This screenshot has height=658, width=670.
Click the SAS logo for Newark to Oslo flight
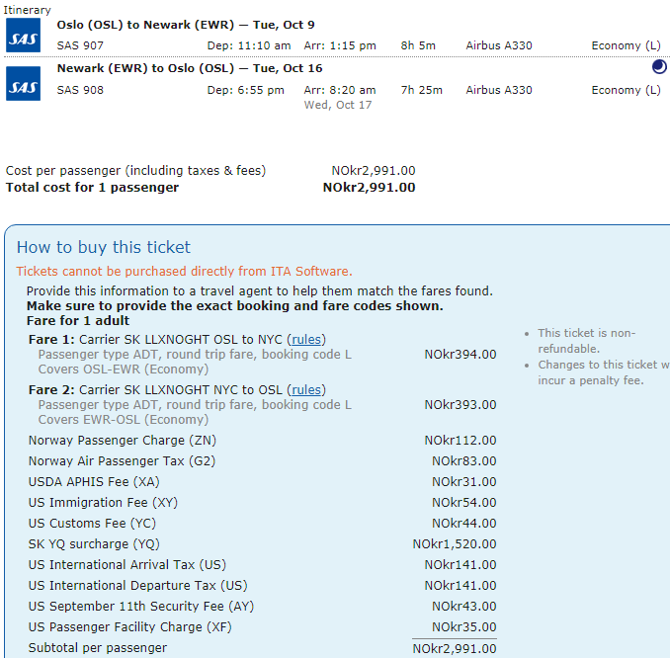tap(23, 83)
